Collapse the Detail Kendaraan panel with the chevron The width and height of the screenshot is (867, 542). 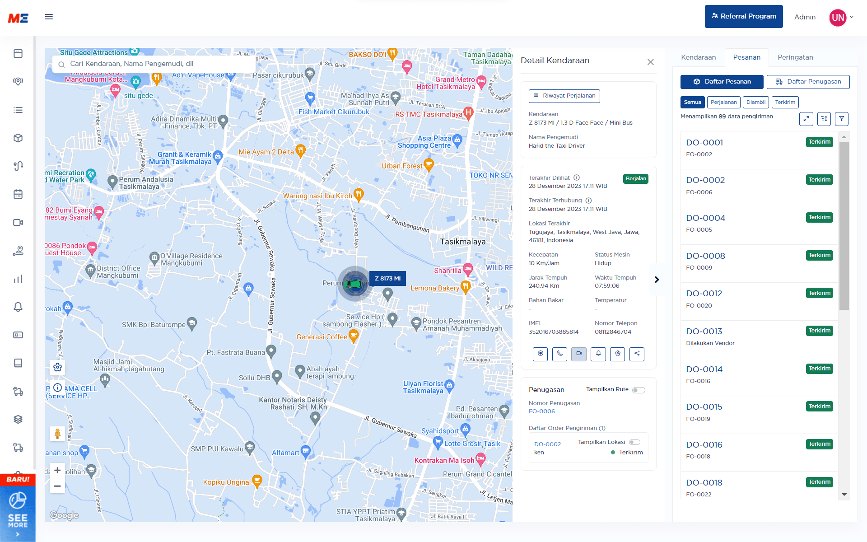657,279
